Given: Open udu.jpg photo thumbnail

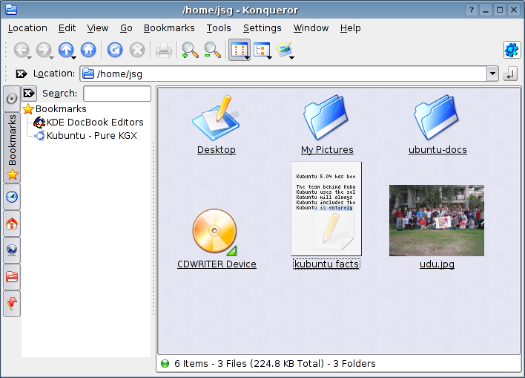Looking at the screenshot, I should coord(437,221).
